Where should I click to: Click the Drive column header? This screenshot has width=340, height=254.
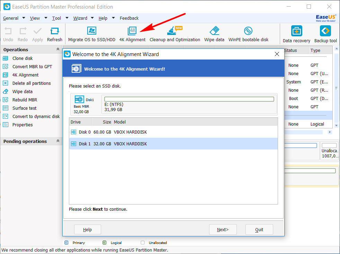[x=80, y=122]
